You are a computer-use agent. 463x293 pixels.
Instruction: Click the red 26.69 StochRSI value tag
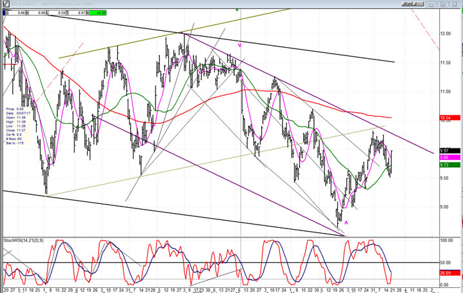(449, 273)
